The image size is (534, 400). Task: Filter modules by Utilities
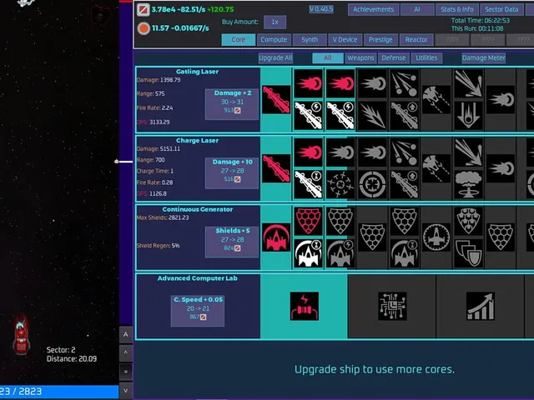(x=426, y=57)
